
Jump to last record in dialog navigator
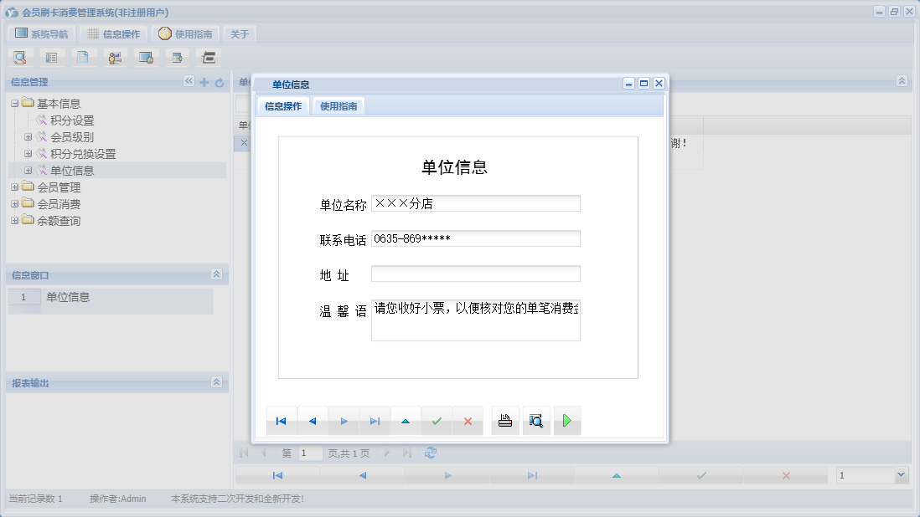[x=375, y=421]
